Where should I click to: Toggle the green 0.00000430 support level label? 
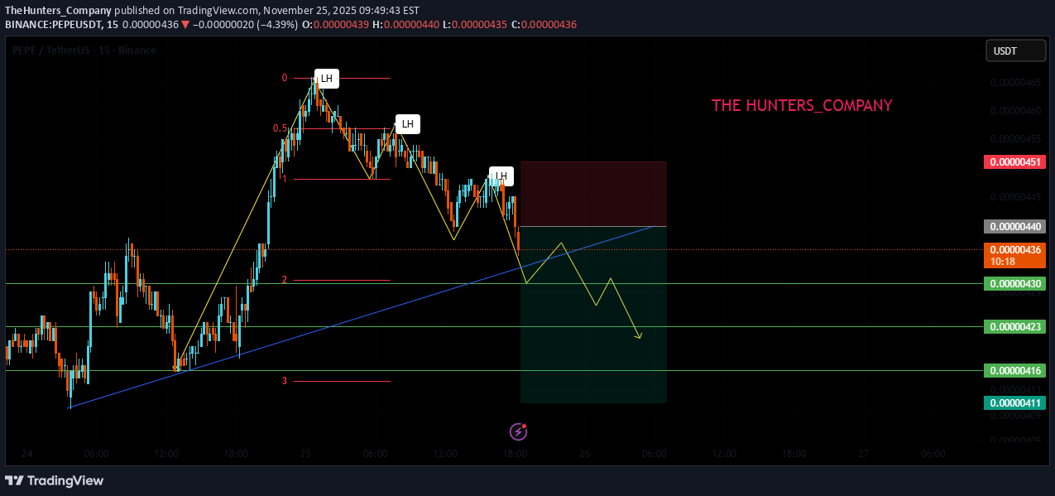pos(1014,283)
